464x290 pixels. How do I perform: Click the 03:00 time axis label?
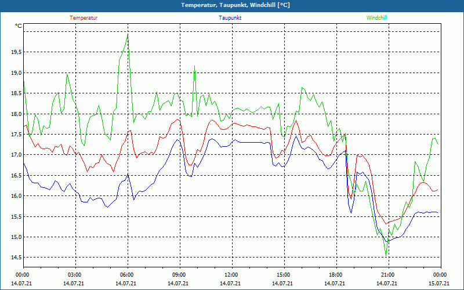[74, 275]
